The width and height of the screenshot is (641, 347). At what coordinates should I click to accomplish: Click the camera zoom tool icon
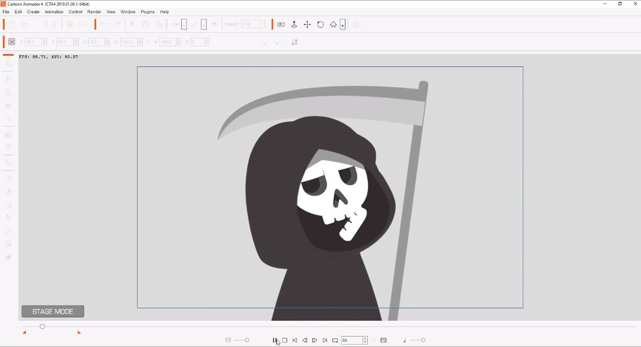pos(294,24)
